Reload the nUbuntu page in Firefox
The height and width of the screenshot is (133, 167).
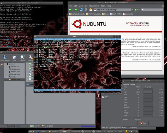point(82,10)
